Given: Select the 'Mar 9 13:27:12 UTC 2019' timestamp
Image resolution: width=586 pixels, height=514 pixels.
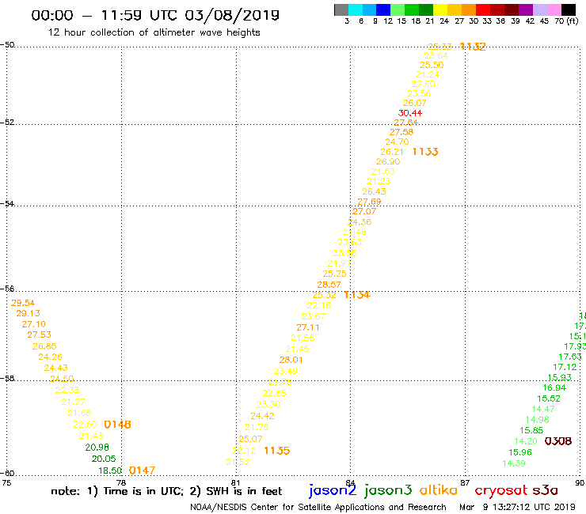Looking at the screenshot, I should (x=517, y=508).
